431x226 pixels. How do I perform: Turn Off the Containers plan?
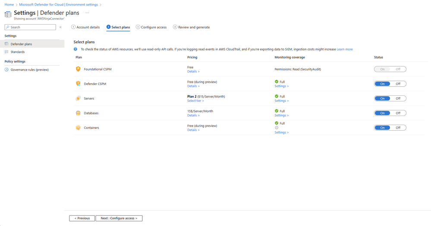click(398, 128)
